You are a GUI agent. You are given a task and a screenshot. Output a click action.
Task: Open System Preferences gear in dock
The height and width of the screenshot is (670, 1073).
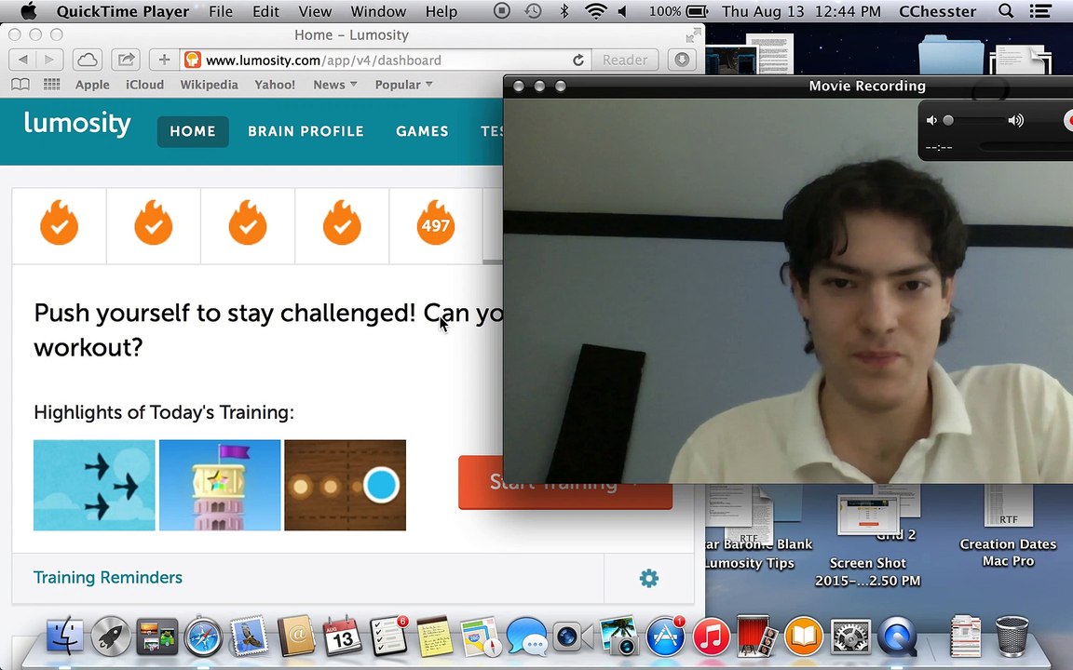[x=849, y=636]
